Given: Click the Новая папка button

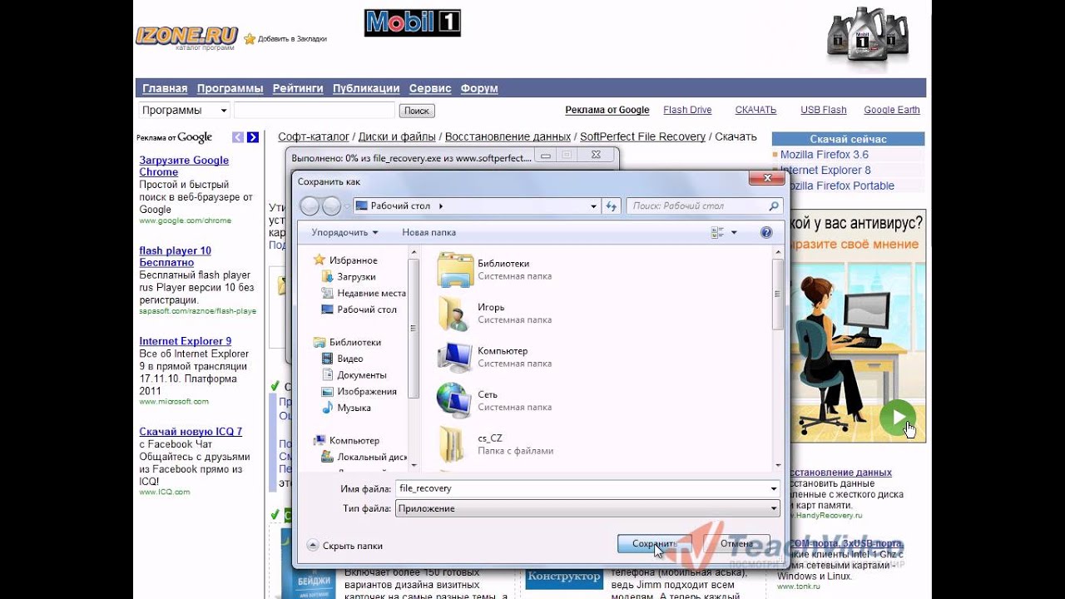Looking at the screenshot, I should (x=428, y=233).
